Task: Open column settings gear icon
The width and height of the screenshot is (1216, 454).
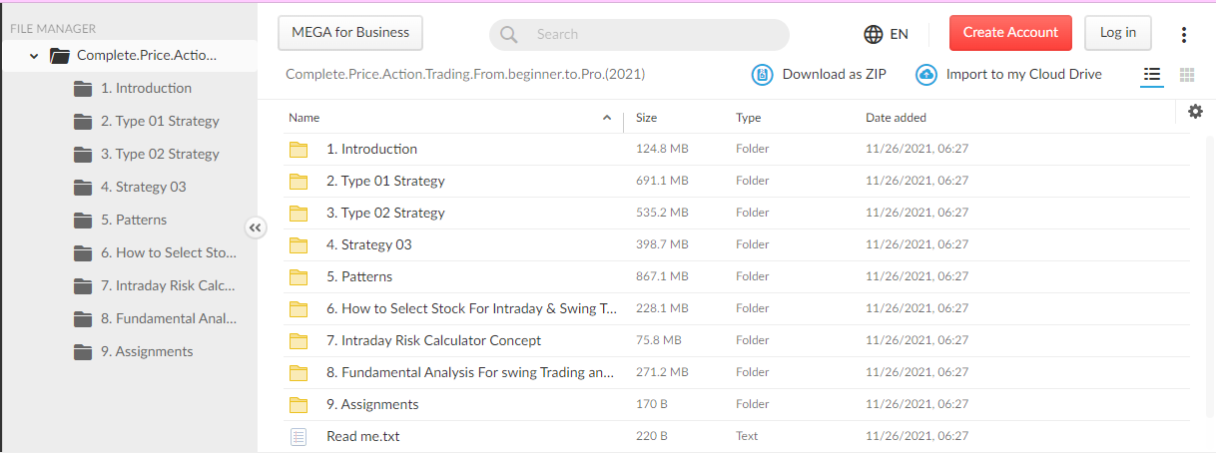Action: point(1195,112)
